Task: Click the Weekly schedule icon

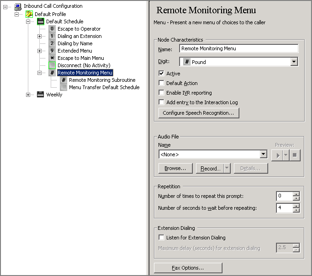Action: 41,95
